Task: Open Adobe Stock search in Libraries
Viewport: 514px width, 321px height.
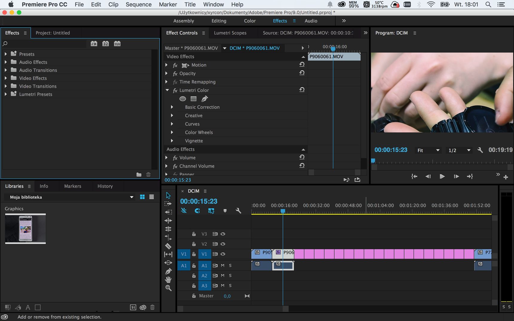Action: [133, 307]
